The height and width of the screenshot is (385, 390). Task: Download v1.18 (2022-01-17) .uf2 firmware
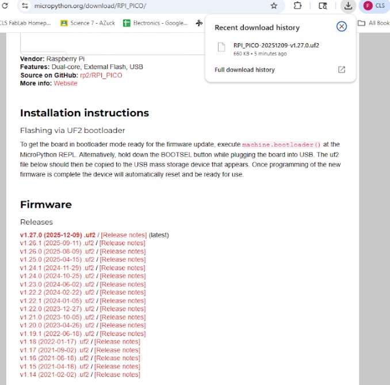tap(55, 342)
